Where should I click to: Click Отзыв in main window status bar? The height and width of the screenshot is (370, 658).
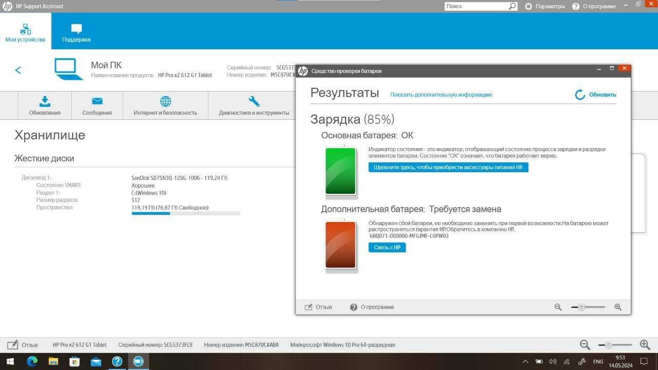(x=23, y=345)
